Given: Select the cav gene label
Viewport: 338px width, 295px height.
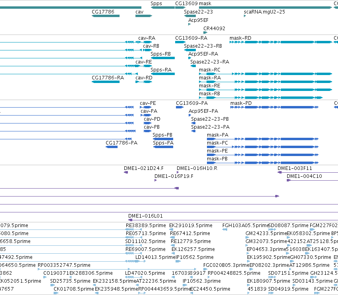Looking at the screenshot, I should coord(139,12).
